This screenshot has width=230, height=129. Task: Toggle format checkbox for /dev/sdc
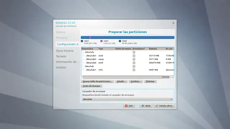point(134,66)
